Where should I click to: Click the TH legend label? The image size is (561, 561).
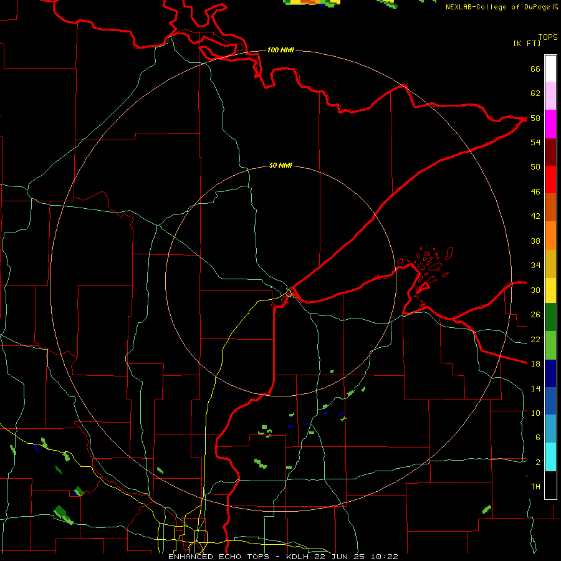point(535,487)
